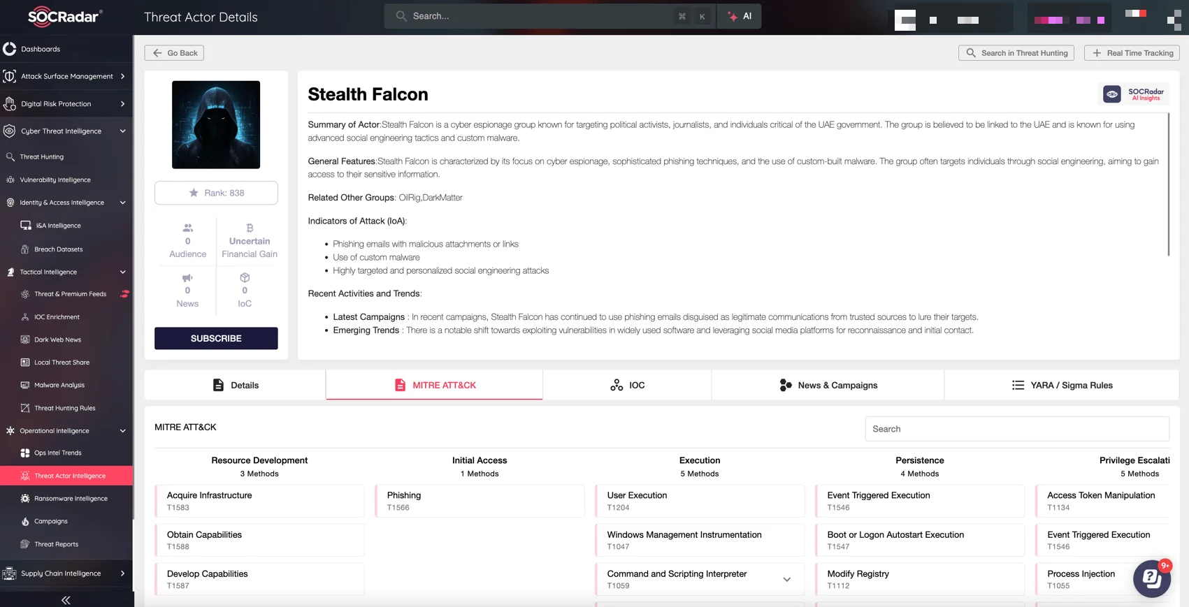Collapse Cyber Threat Intelligence section chevron
The height and width of the screenshot is (607, 1189).
123,131
